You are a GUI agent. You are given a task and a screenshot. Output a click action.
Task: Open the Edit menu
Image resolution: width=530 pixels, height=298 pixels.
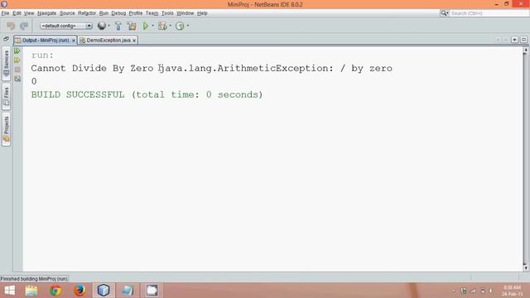pyautogui.click(x=17, y=13)
